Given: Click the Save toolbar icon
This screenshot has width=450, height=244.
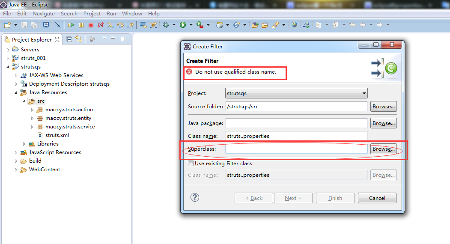Looking at the screenshot, I should coord(24,25).
